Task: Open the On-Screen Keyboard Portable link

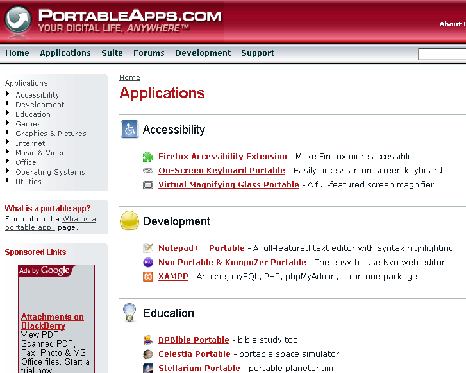Action: tap(222, 170)
